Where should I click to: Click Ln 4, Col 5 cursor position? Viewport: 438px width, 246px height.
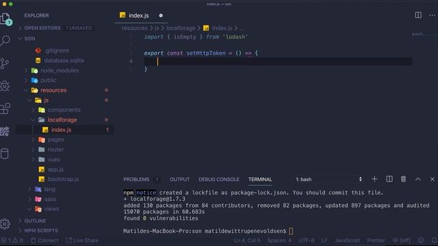(247, 241)
